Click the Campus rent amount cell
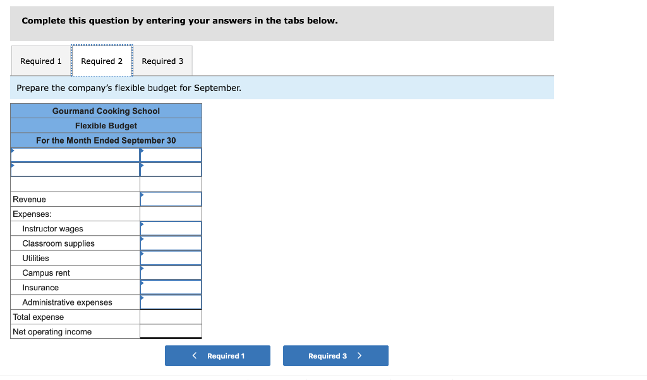647x380 pixels. pyautogui.click(x=172, y=273)
